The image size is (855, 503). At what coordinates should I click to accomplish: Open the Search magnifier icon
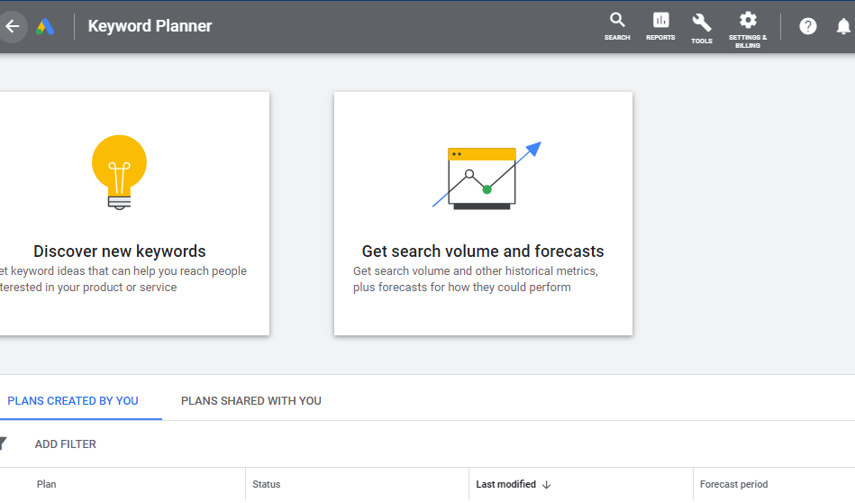tap(617, 20)
